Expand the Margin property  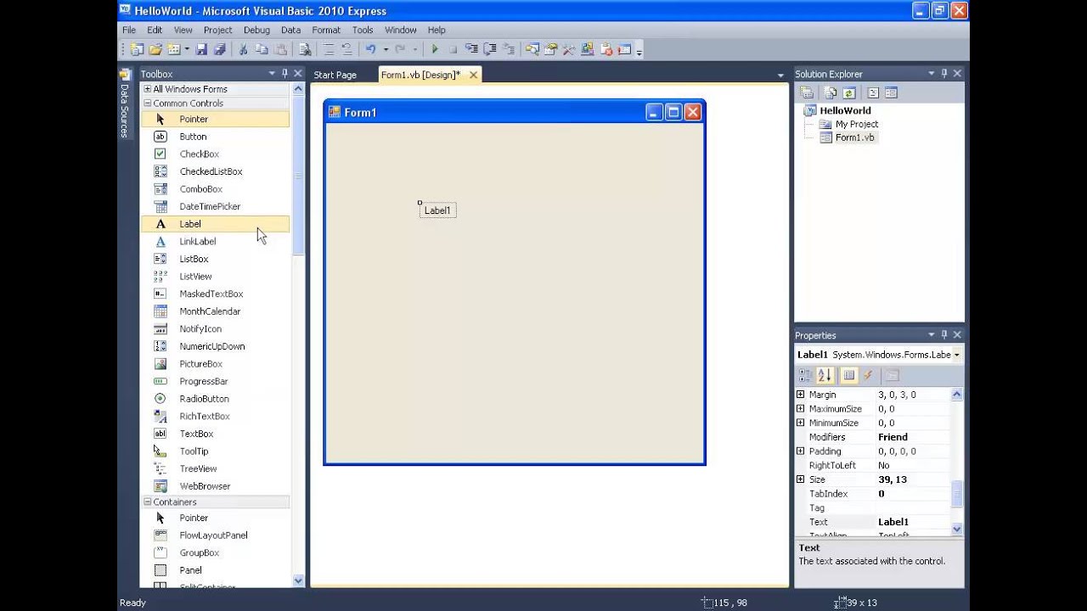(800, 395)
